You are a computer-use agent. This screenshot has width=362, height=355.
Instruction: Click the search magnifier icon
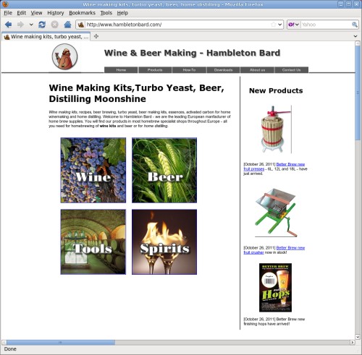(x=355, y=25)
